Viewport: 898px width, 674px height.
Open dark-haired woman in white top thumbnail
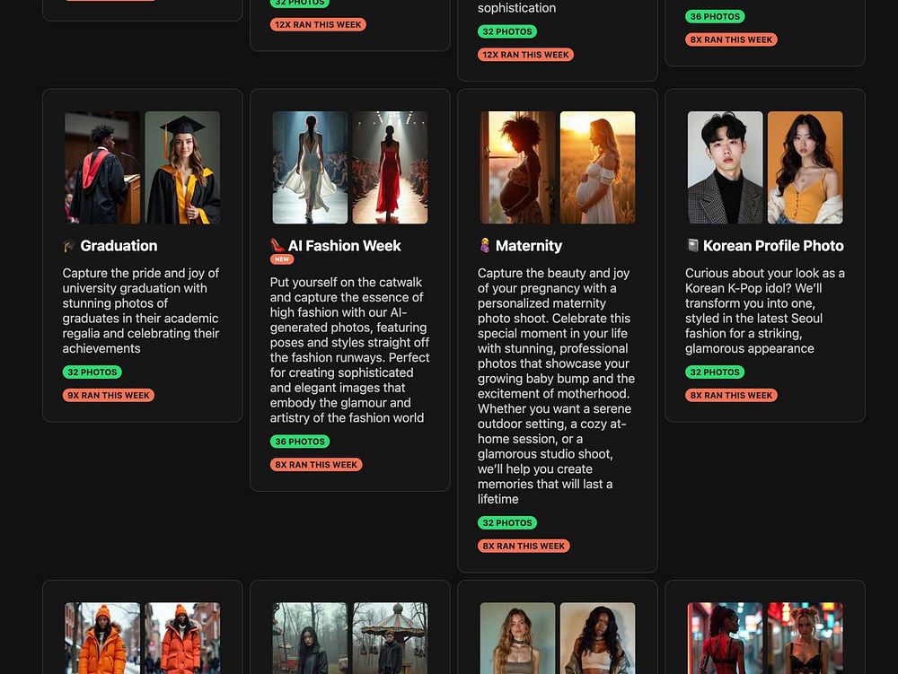pos(597,638)
